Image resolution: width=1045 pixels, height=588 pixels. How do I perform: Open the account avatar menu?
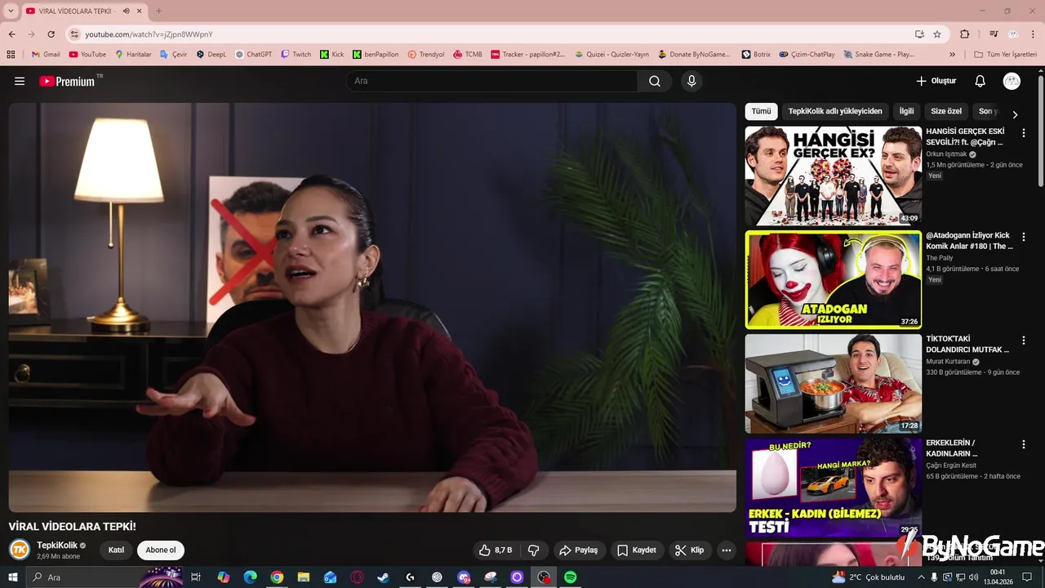click(1012, 81)
